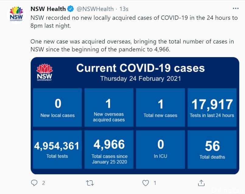245x194 pixels.
Task: Like the tweet with heart icon
Action: pos(145,183)
